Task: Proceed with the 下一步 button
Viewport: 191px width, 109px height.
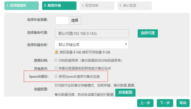Action: (x=165, y=103)
